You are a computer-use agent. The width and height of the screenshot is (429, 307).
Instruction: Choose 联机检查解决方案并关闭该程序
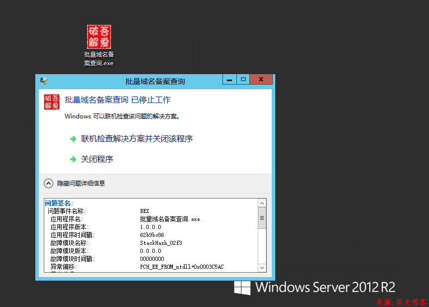pyautogui.click(x=137, y=139)
